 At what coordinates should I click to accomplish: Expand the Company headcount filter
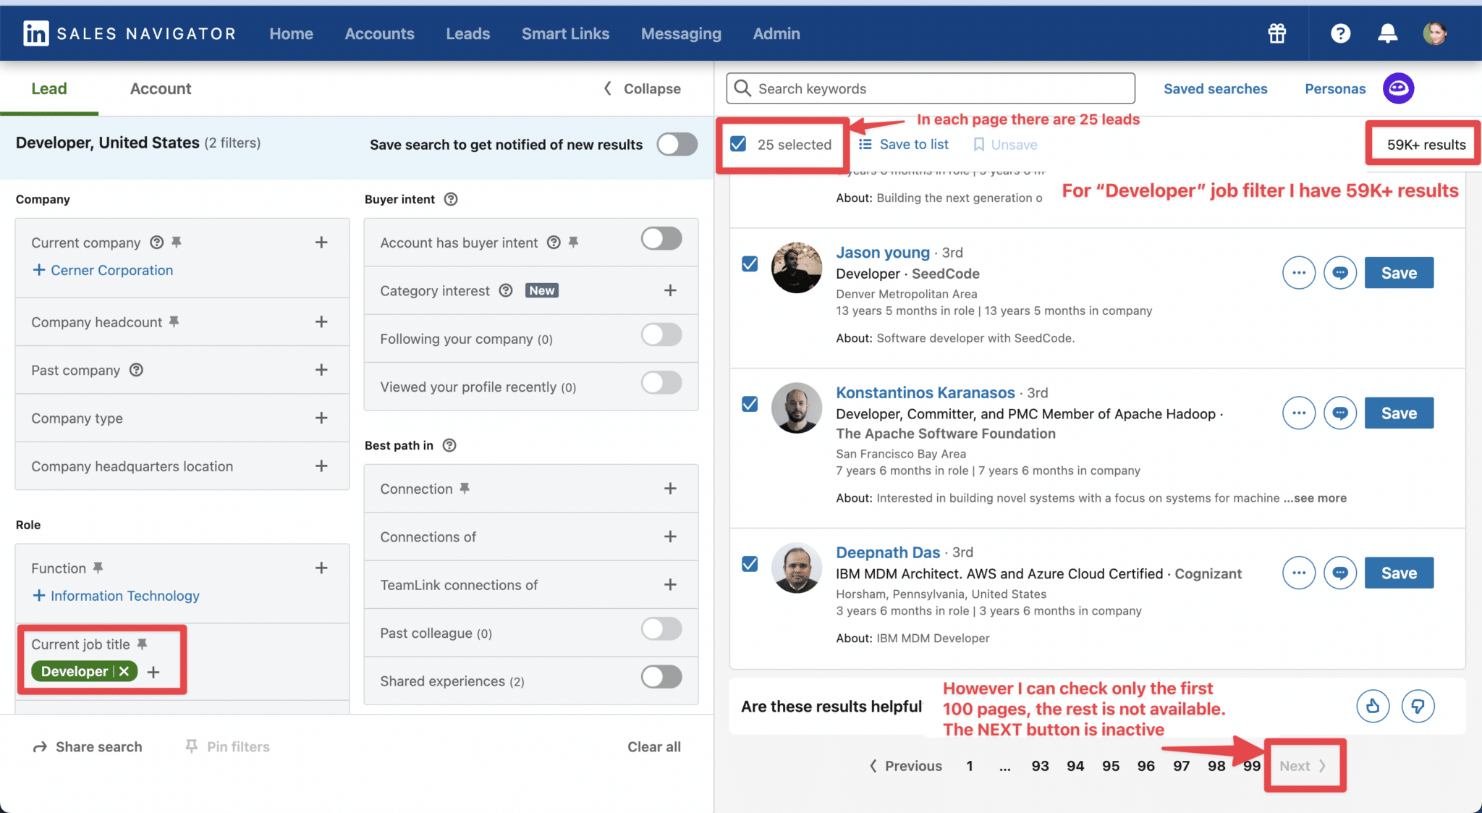pyautogui.click(x=322, y=321)
